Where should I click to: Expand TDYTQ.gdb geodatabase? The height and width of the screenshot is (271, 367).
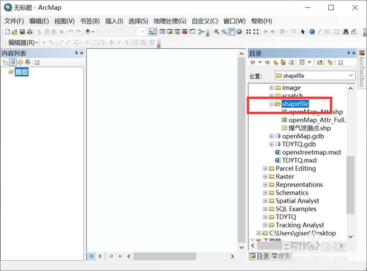[271, 144]
